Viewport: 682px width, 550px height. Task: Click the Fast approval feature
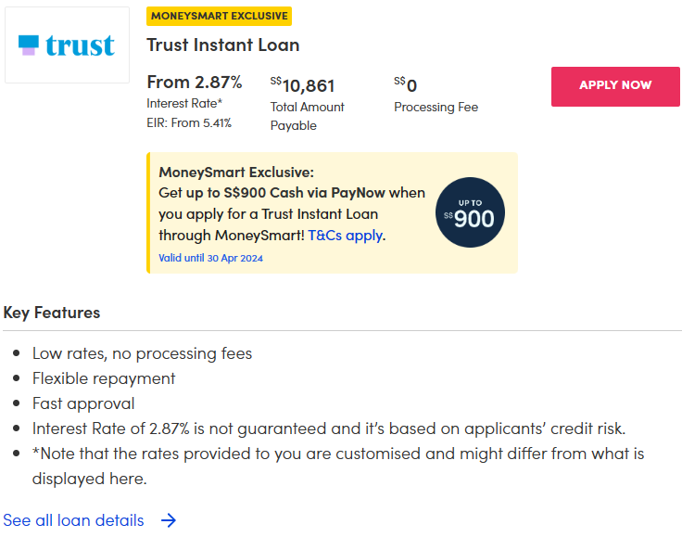[x=83, y=403]
